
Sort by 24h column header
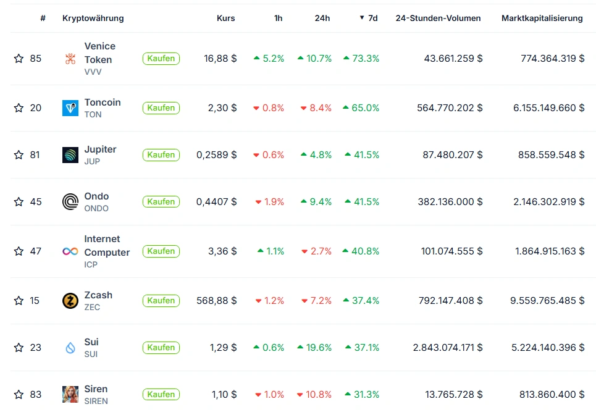tap(322, 19)
